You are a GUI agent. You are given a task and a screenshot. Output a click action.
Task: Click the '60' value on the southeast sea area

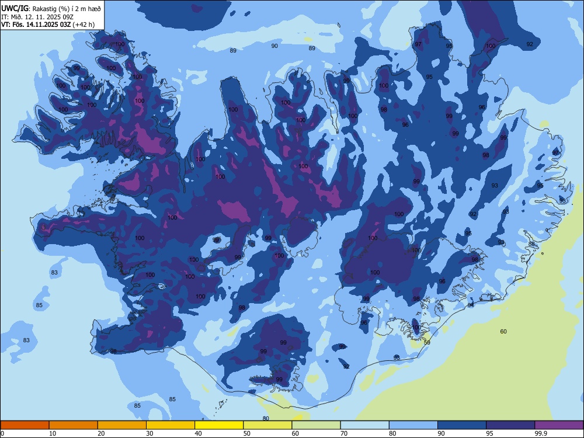(503, 332)
